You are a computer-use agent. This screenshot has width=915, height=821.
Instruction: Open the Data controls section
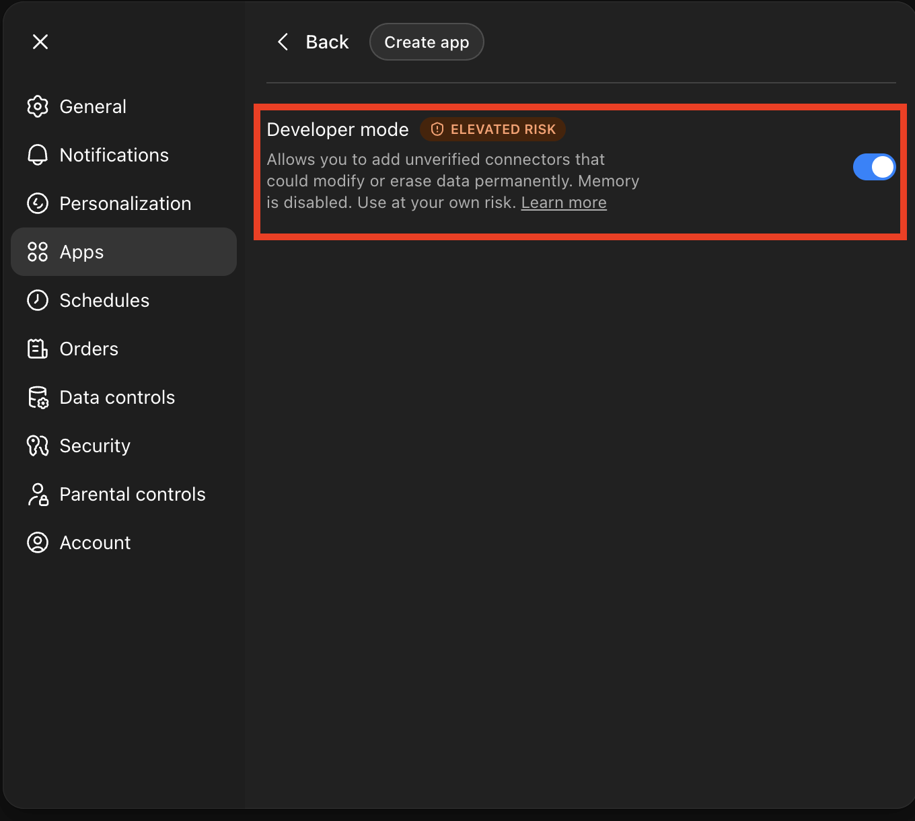(x=124, y=397)
